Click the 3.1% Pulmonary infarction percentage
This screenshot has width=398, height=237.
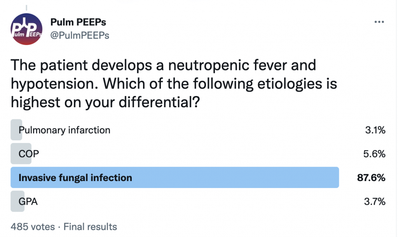click(375, 130)
